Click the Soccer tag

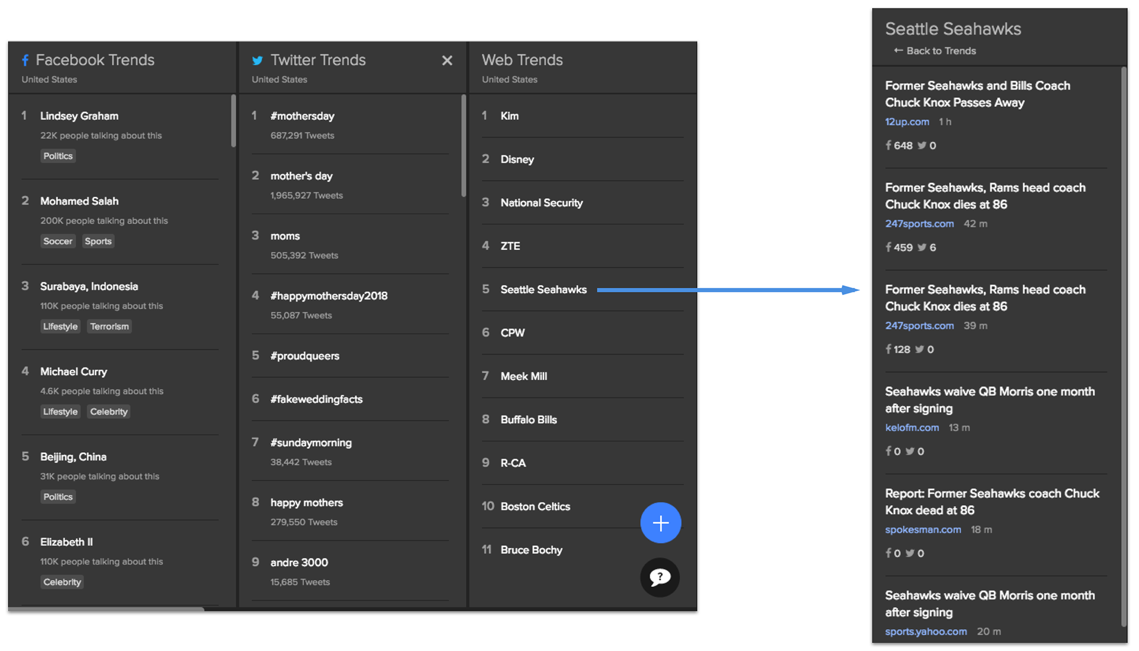58,241
